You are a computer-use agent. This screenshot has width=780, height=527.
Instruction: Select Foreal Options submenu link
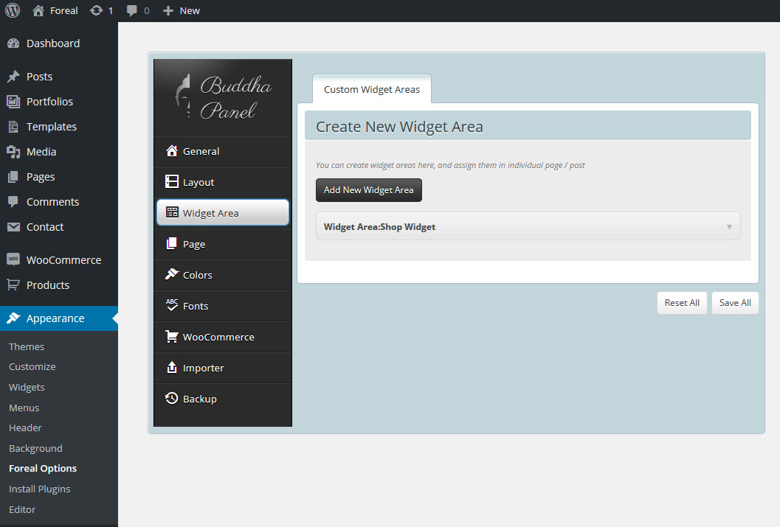point(43,468)
